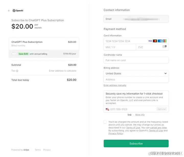Toggle annual billing switch
Viewport: 184px width, 157px height.
(14, 54)
